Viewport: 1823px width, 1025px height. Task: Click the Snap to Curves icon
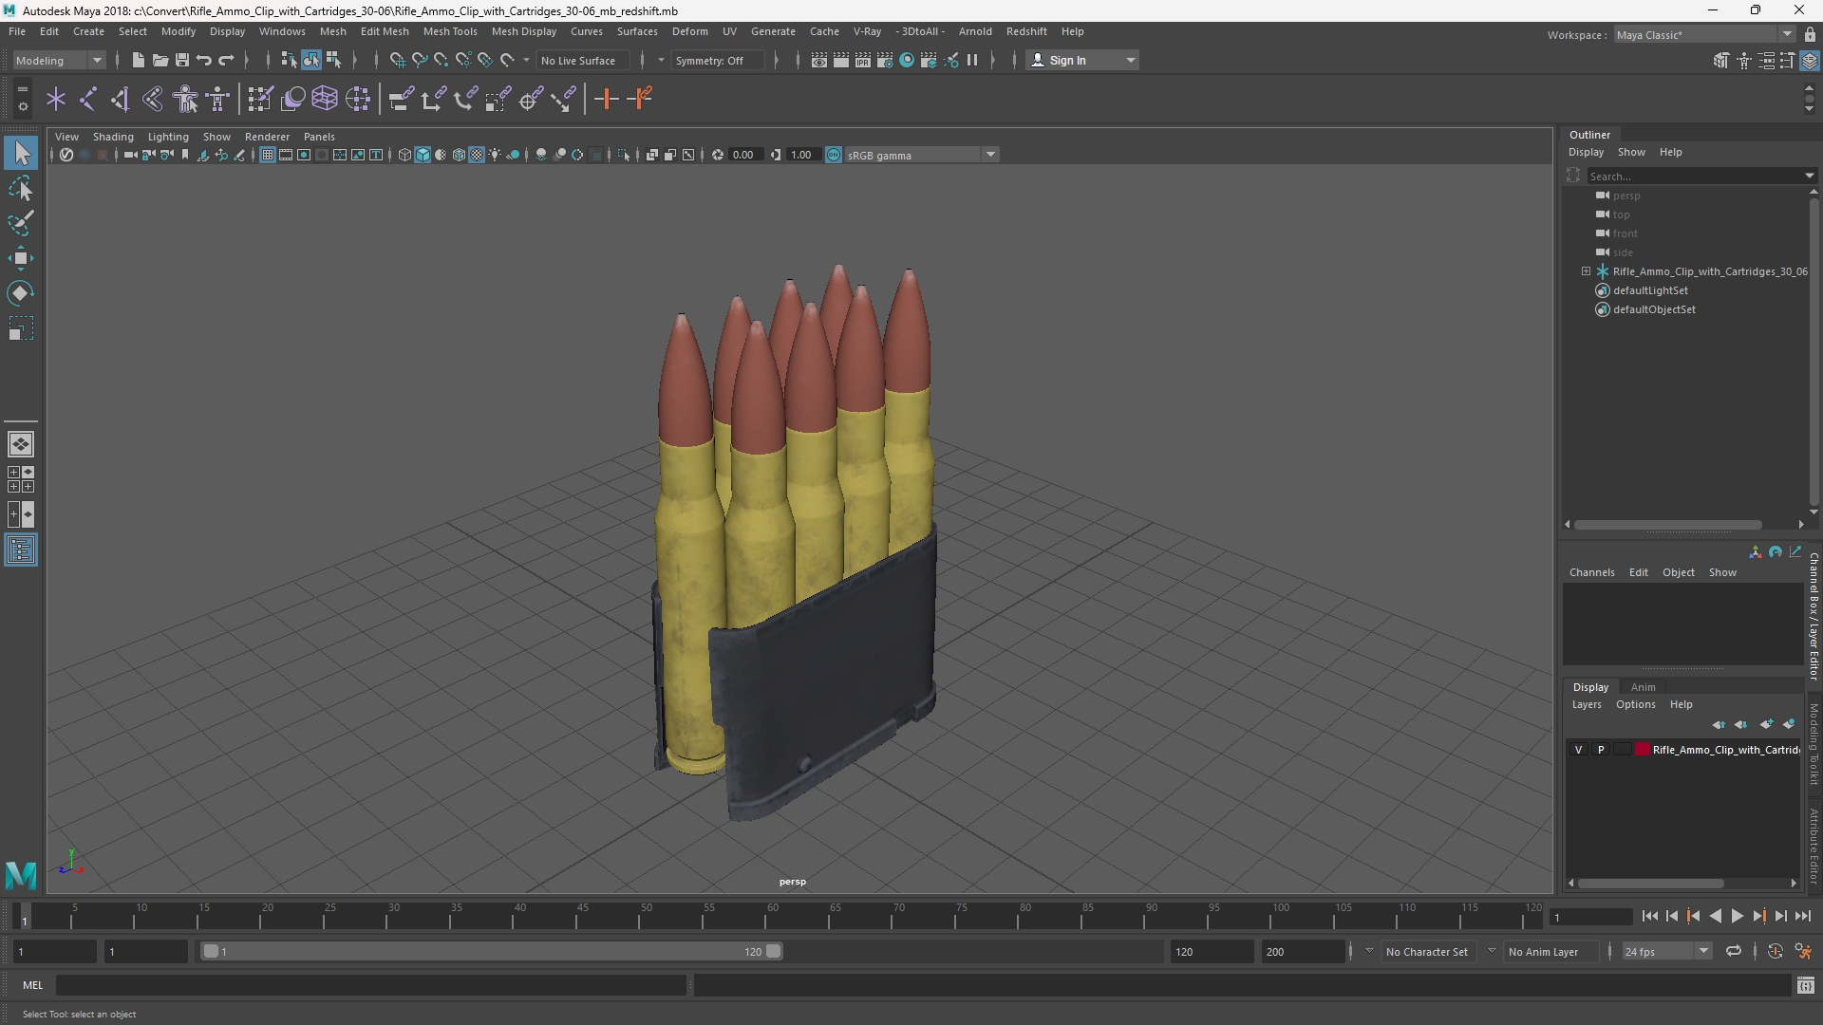[x=420, y=60]
